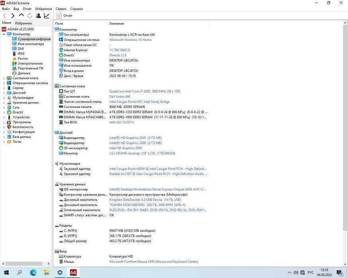Screen dimensions: 348x278
Task: Click the Электропитание power icon
Action: (14, 64)
